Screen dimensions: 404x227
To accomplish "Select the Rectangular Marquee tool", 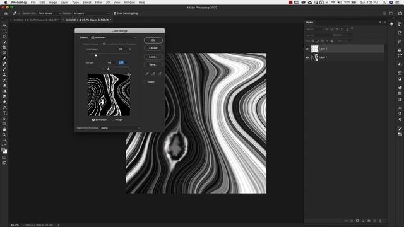I will 4,31.
